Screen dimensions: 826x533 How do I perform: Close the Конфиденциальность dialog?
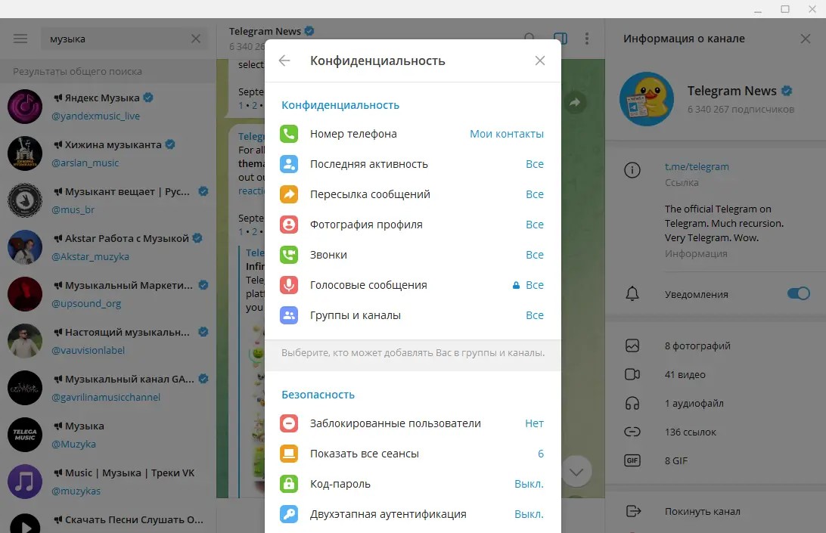tap(540, 60)
